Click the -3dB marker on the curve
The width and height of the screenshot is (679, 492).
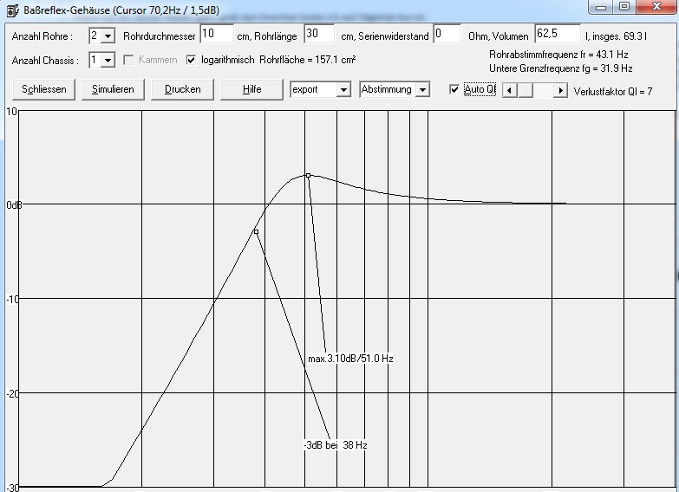pyautogui.click(x=256, y=231)
